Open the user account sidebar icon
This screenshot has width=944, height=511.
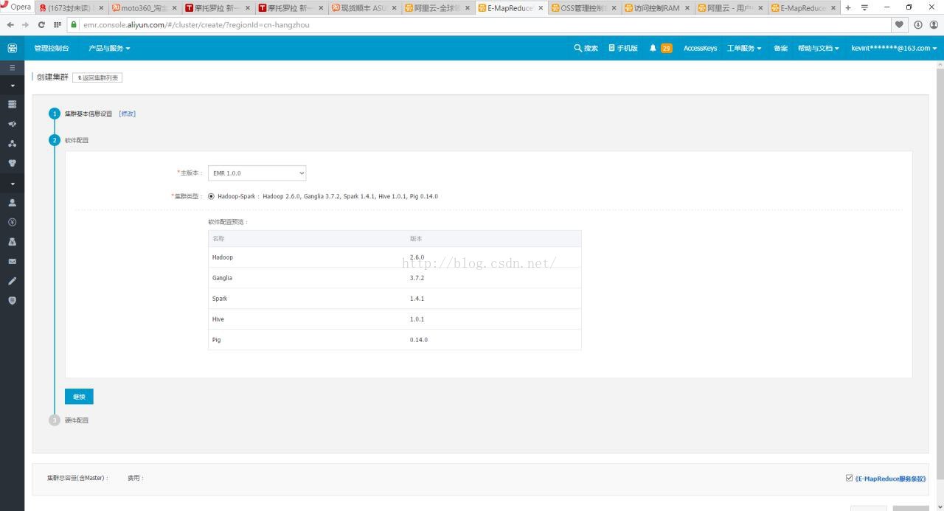point(12,202)
